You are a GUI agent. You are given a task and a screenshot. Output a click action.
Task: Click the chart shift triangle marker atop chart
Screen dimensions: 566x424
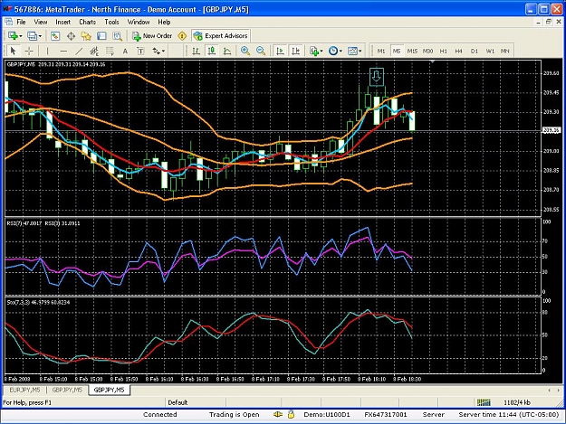pyautogui.click(x=433, y=62)
